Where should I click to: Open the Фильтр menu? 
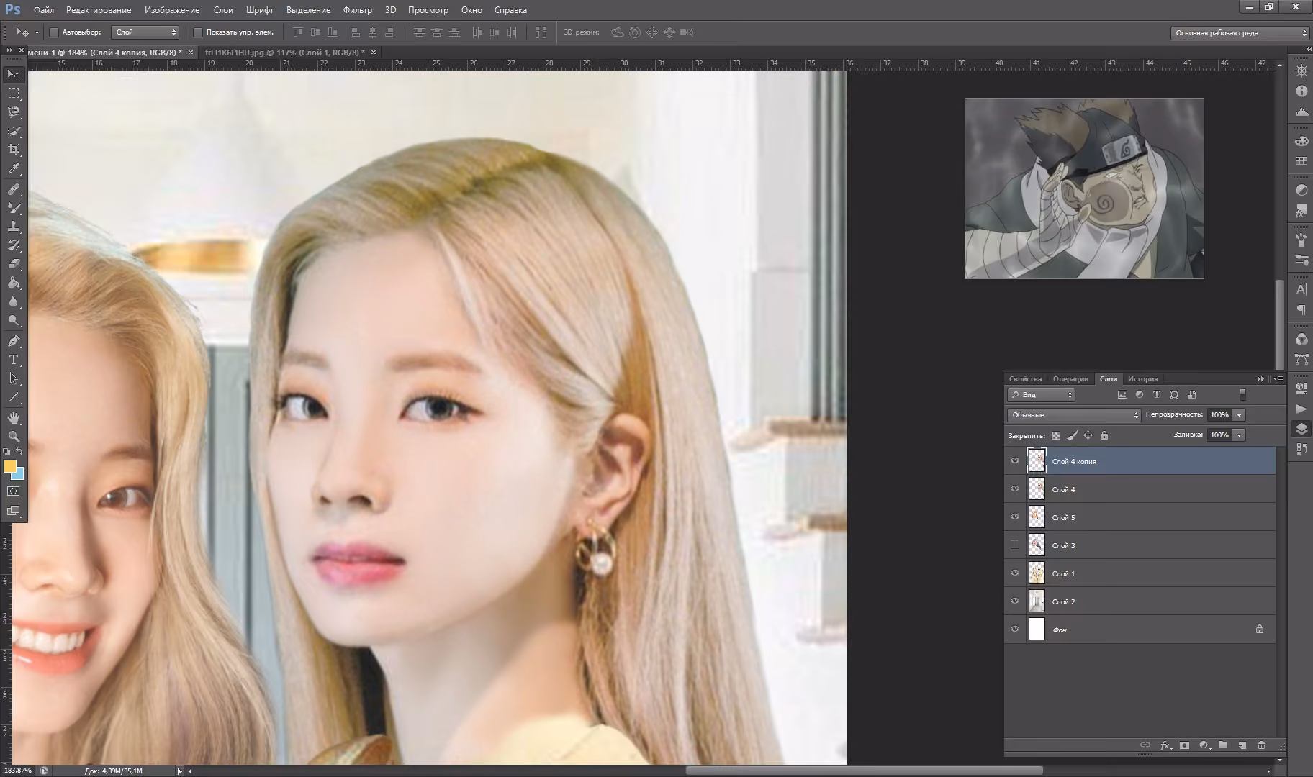358,10
